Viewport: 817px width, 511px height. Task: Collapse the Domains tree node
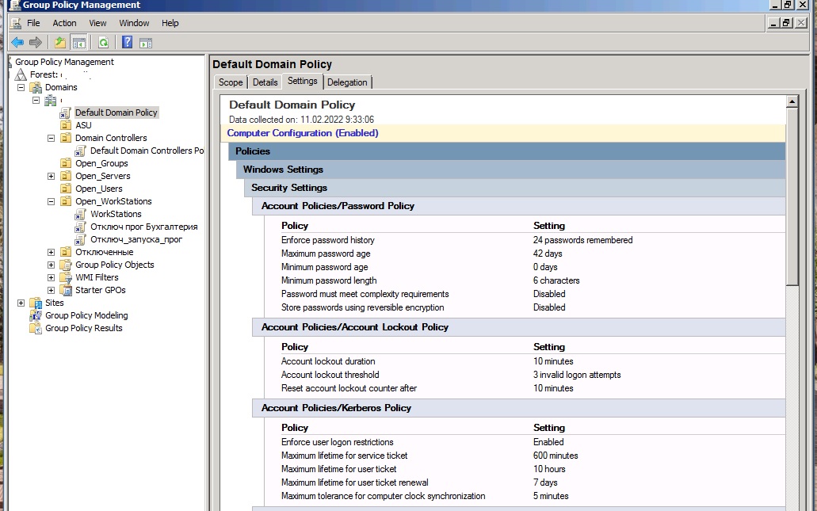[x=21, y=87]
